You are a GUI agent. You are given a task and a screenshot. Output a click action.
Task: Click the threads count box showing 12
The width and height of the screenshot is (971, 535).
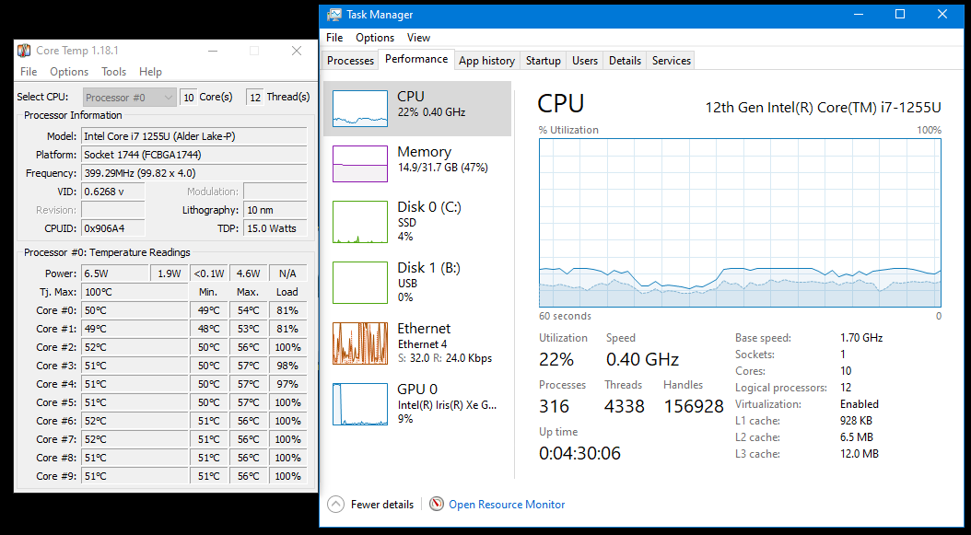[x=254, y=98]
